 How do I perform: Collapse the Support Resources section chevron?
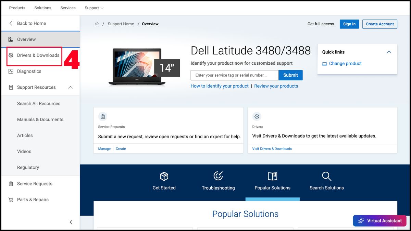pos(71,87)
